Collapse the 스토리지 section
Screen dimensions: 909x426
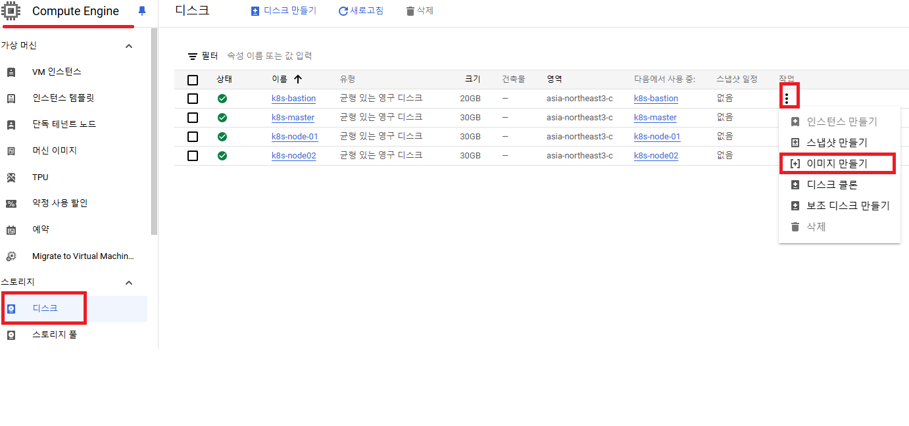[129, 283]
